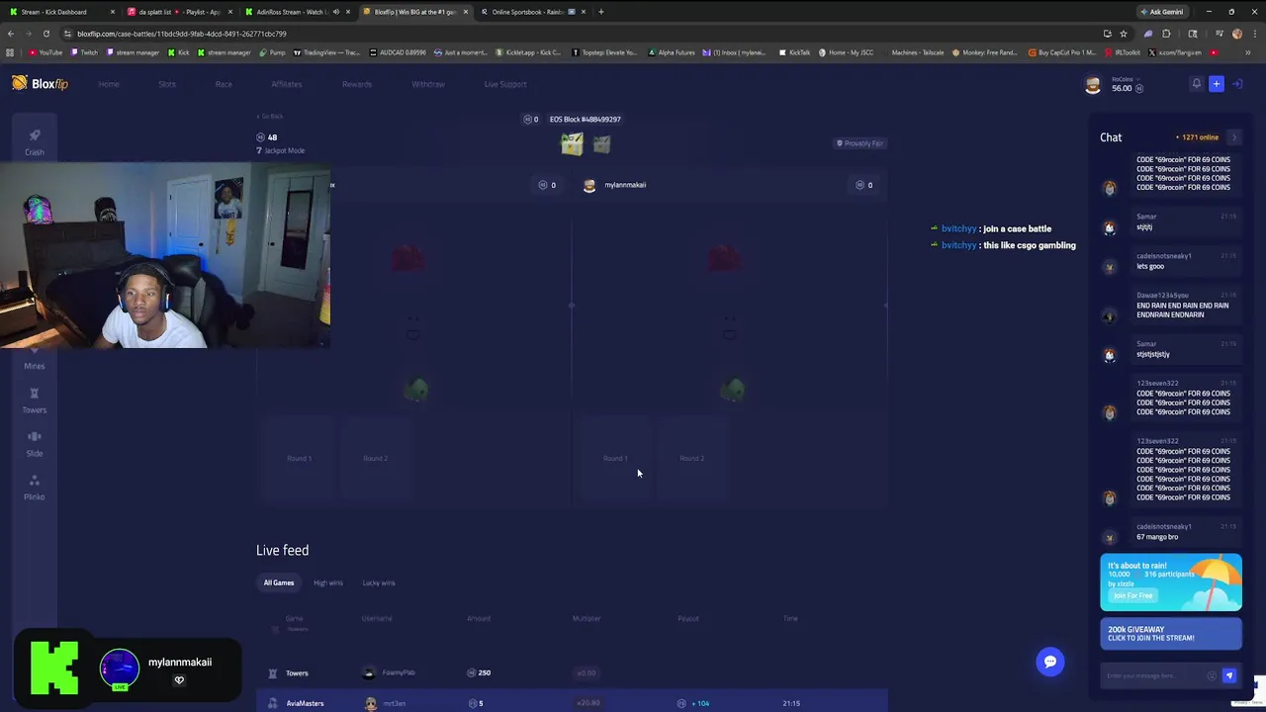Mute the AdinRoss Stream tab audio
Viewport: 1266px width, 712px height.
(335, 12)
